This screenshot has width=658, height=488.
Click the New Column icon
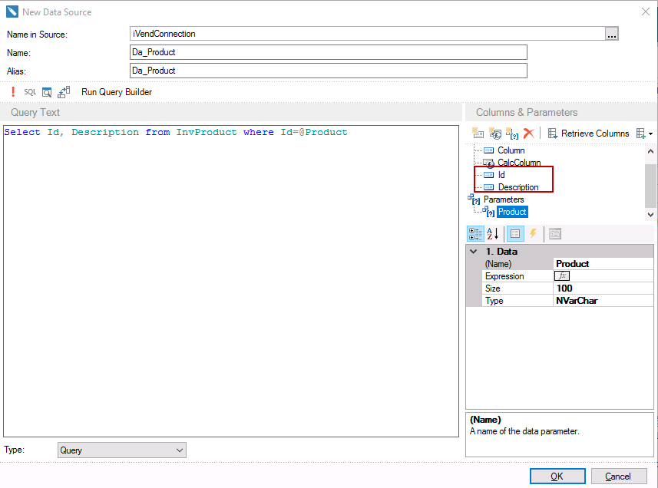click(x=478, y=134)
